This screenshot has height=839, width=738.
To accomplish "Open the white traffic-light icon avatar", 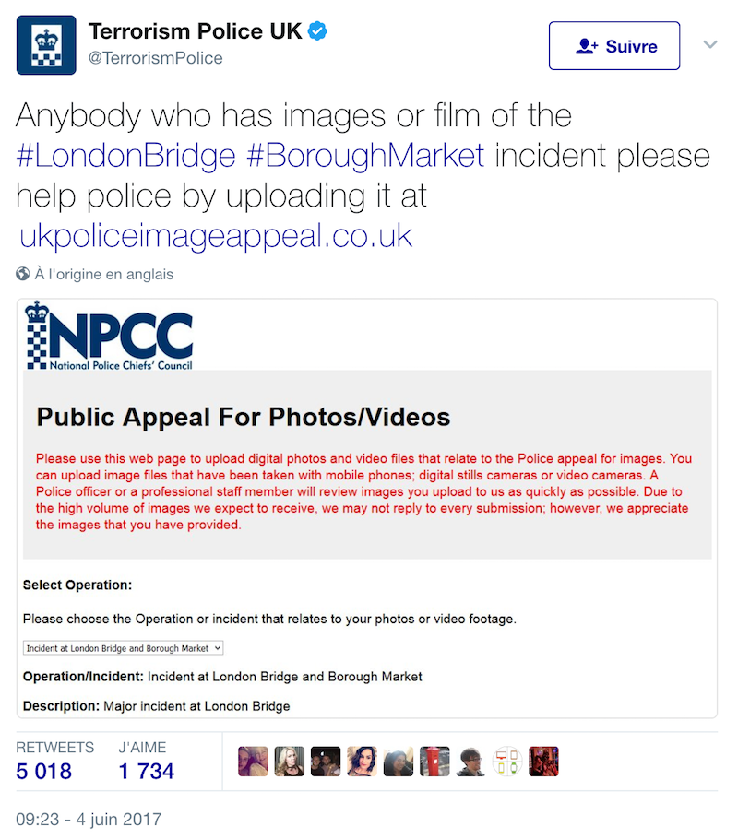I will tap(507, 761).
